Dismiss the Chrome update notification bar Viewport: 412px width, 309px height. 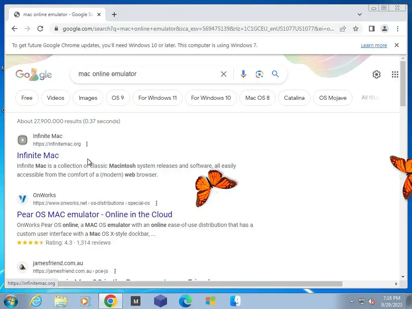point(396,45)
